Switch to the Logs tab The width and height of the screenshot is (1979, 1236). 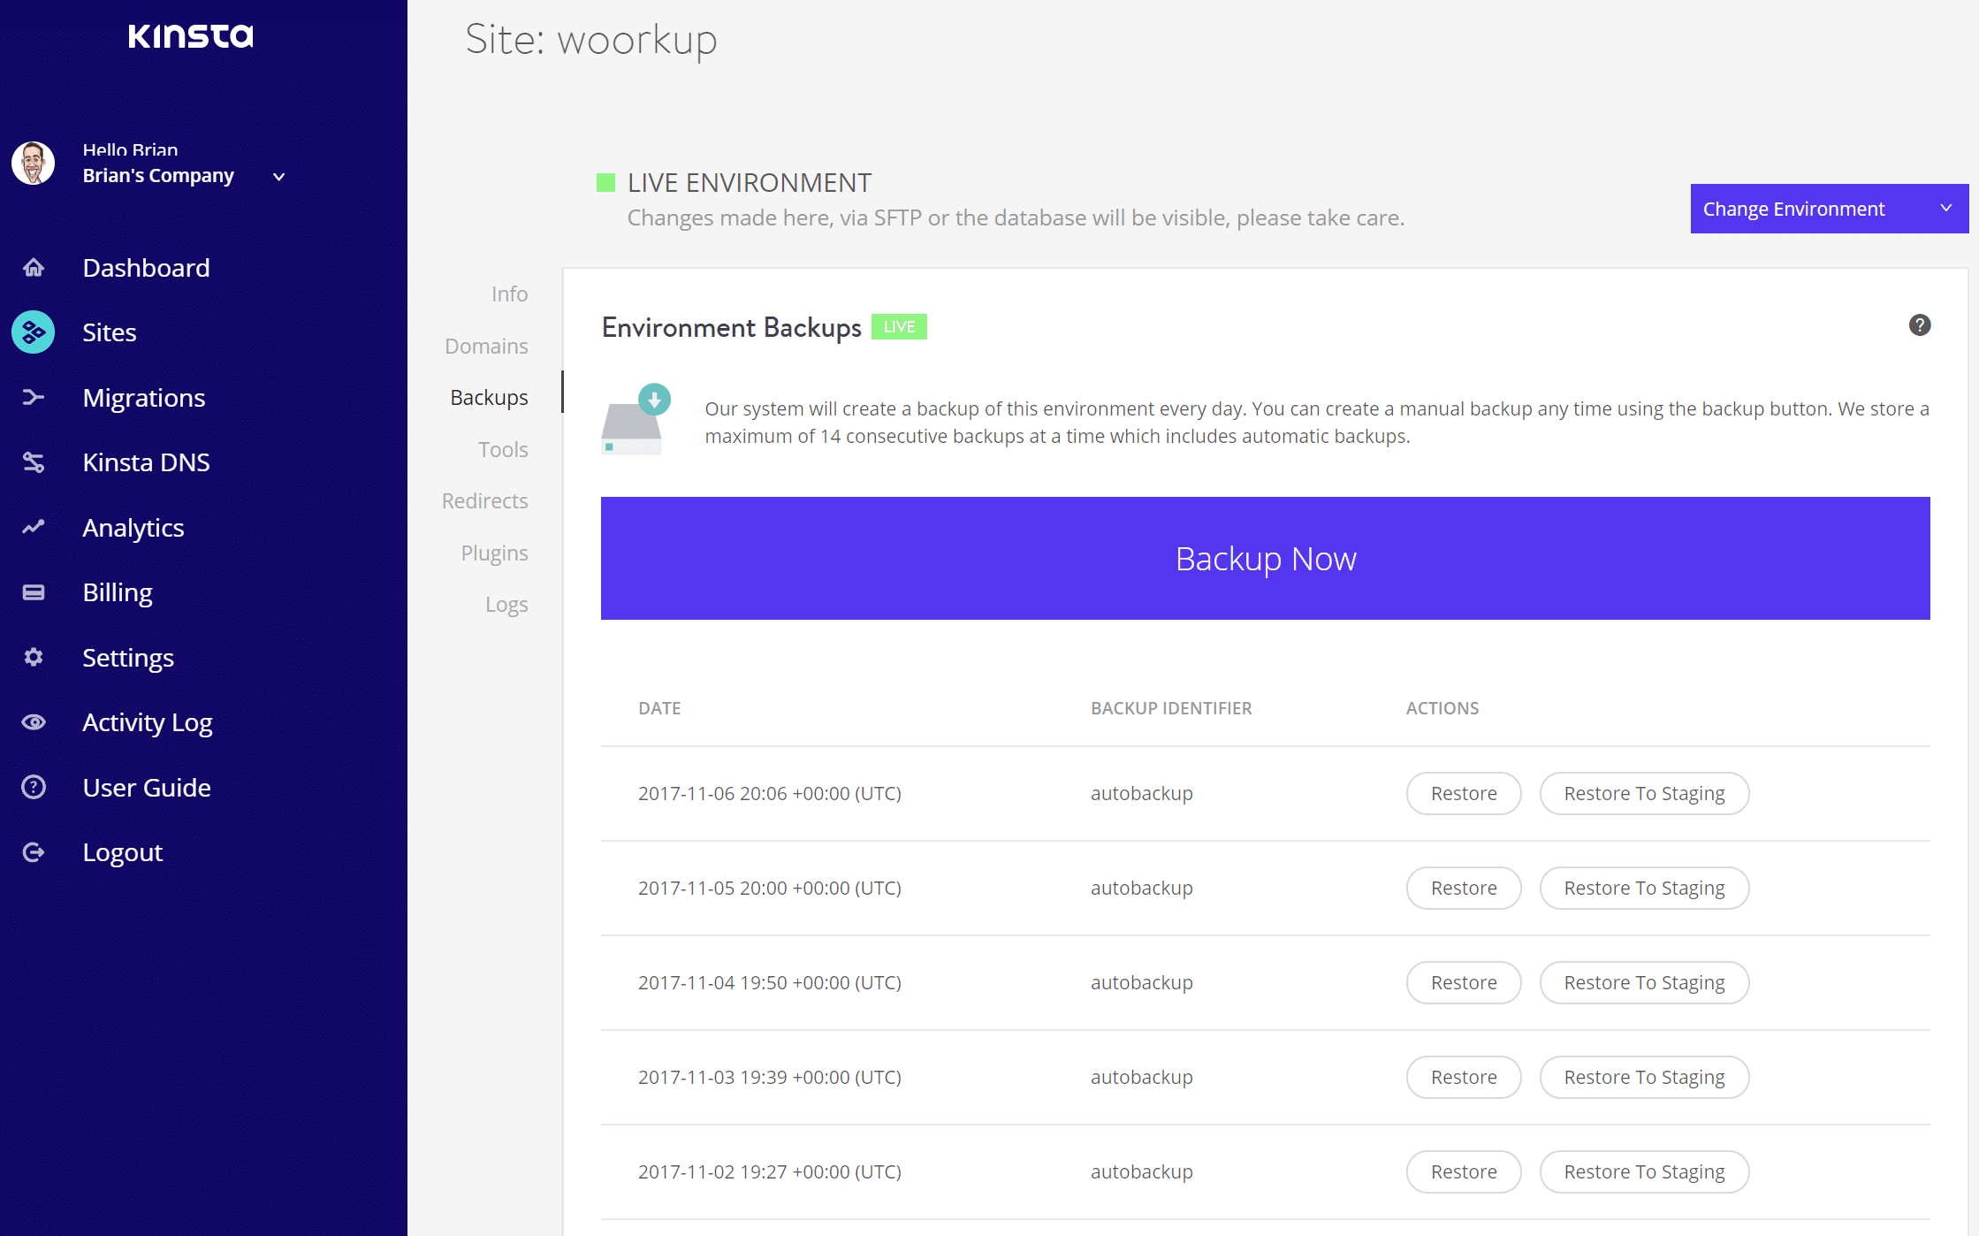tap(507, 604)
